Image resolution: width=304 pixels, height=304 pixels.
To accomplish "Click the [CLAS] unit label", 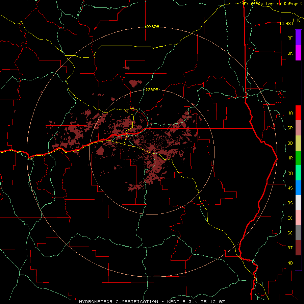I will click(x=285, y=23).
